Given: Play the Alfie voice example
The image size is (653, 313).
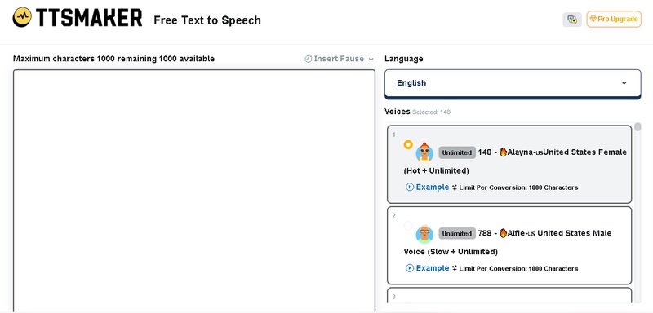Looking at the screenshot, I should coord(410,268).
